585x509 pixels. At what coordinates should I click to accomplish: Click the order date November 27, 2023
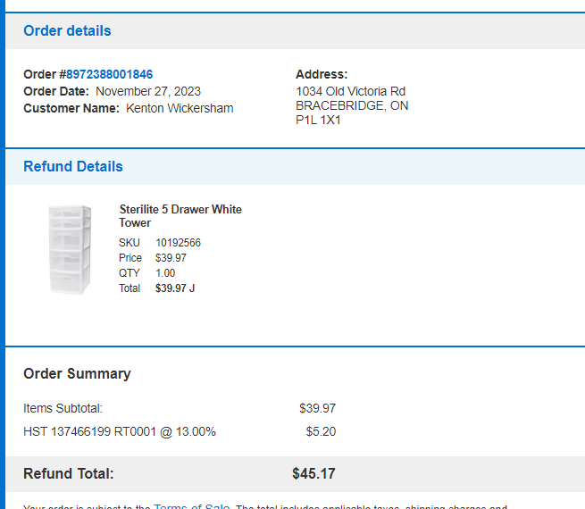pyautogui.click(x=148, y=91)
